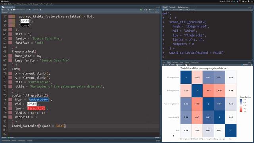The image size is (254, 143).
Task: Open the Run dropdown arrow
Action: coord(155,10)
